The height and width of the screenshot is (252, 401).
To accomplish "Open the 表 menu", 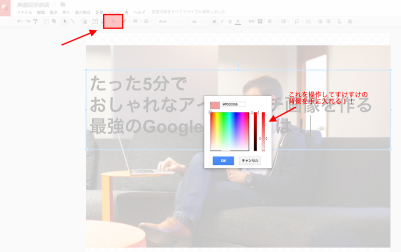I will [126, 12].
